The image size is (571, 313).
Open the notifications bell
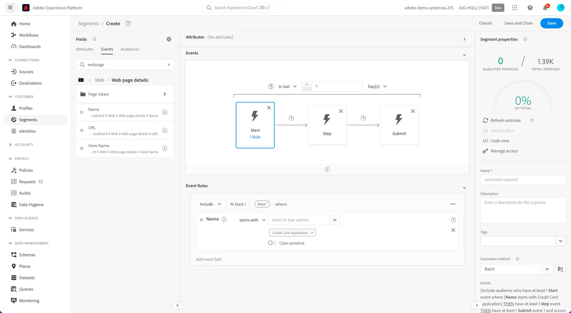tap(545, 8)
